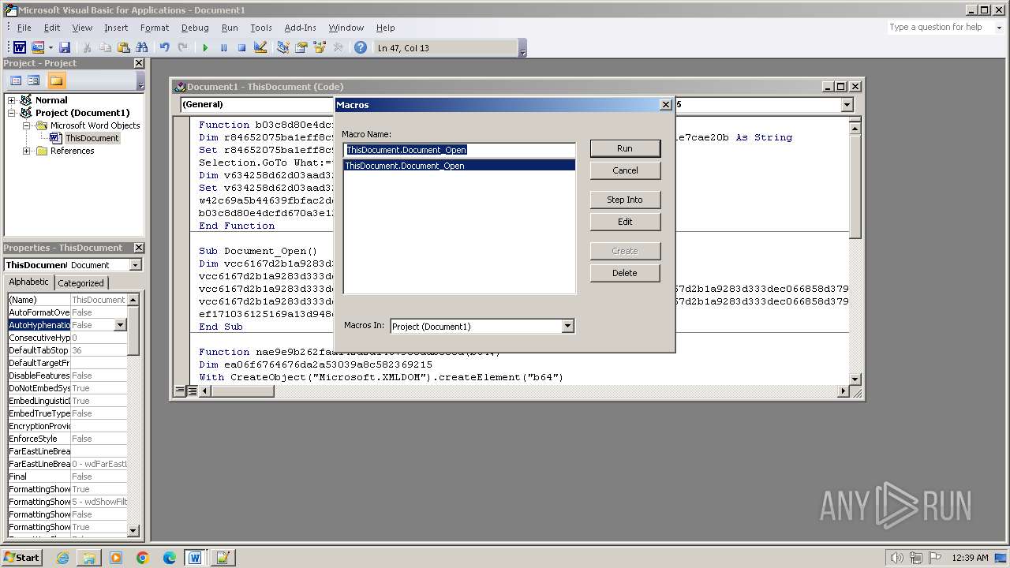Click Procedure View icon in code window
1010x568 pixels.
(x=180, y=390)
